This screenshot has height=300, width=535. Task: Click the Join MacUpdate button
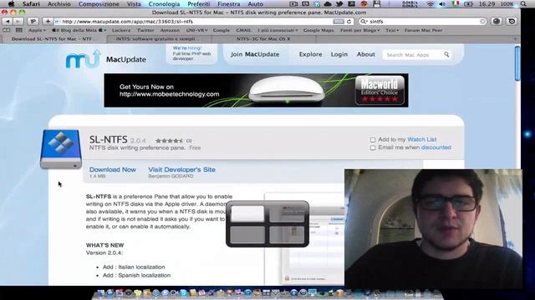click(255, 54)
